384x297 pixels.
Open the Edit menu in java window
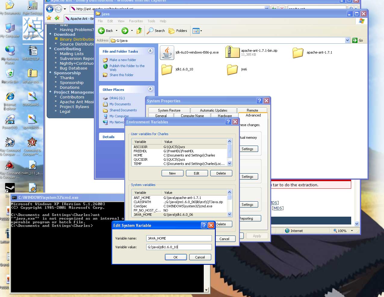(x=110, y=21)
